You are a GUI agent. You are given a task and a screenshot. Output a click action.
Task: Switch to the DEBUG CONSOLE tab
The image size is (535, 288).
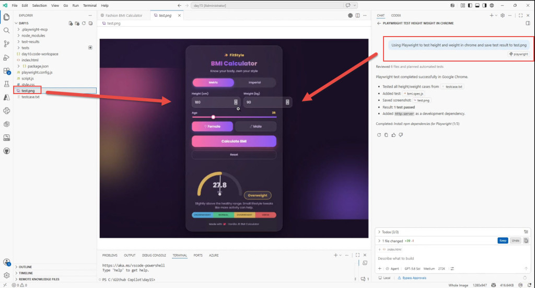154,255
